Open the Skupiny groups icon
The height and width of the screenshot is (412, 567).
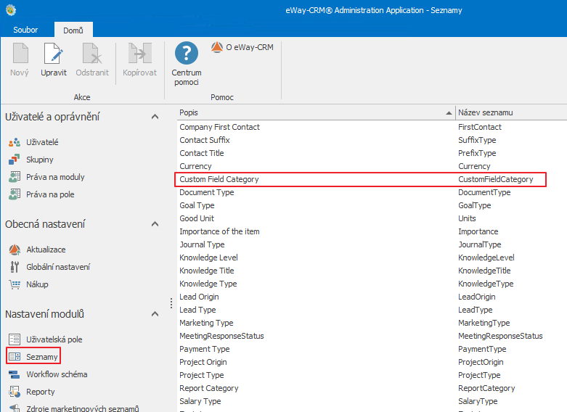click(15, 160)
